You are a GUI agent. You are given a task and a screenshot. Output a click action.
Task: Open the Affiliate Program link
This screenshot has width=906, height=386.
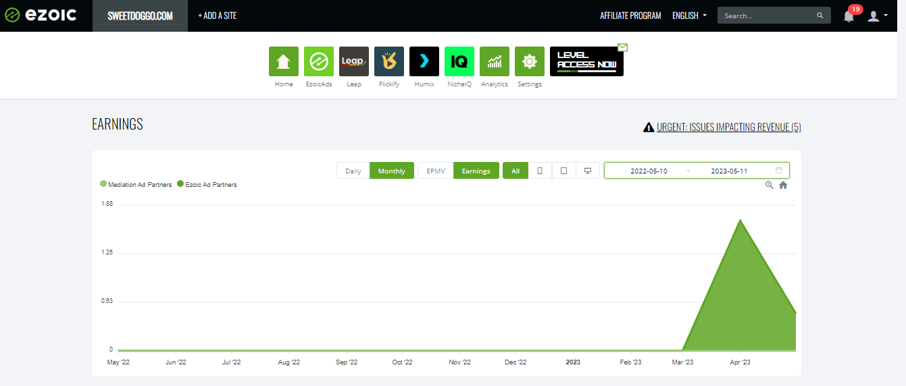pos(630,16)
